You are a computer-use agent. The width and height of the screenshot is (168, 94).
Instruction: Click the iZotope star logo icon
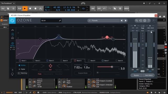point(154,20)
